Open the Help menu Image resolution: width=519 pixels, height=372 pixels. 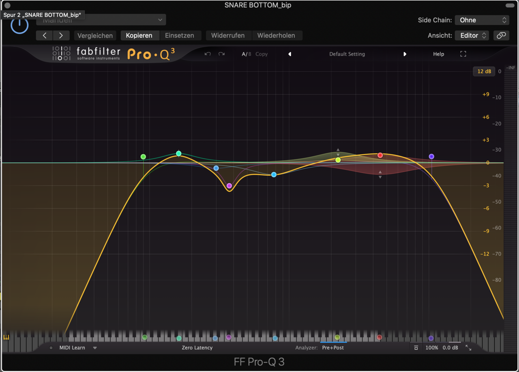[438, 54]
